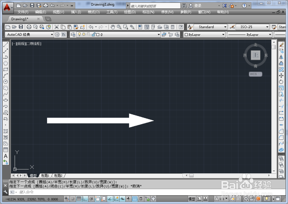Switch to the 布局1 layout tab
Image resolution: width=288 pixels, height=204 pixels.
(x=45, y=176)
